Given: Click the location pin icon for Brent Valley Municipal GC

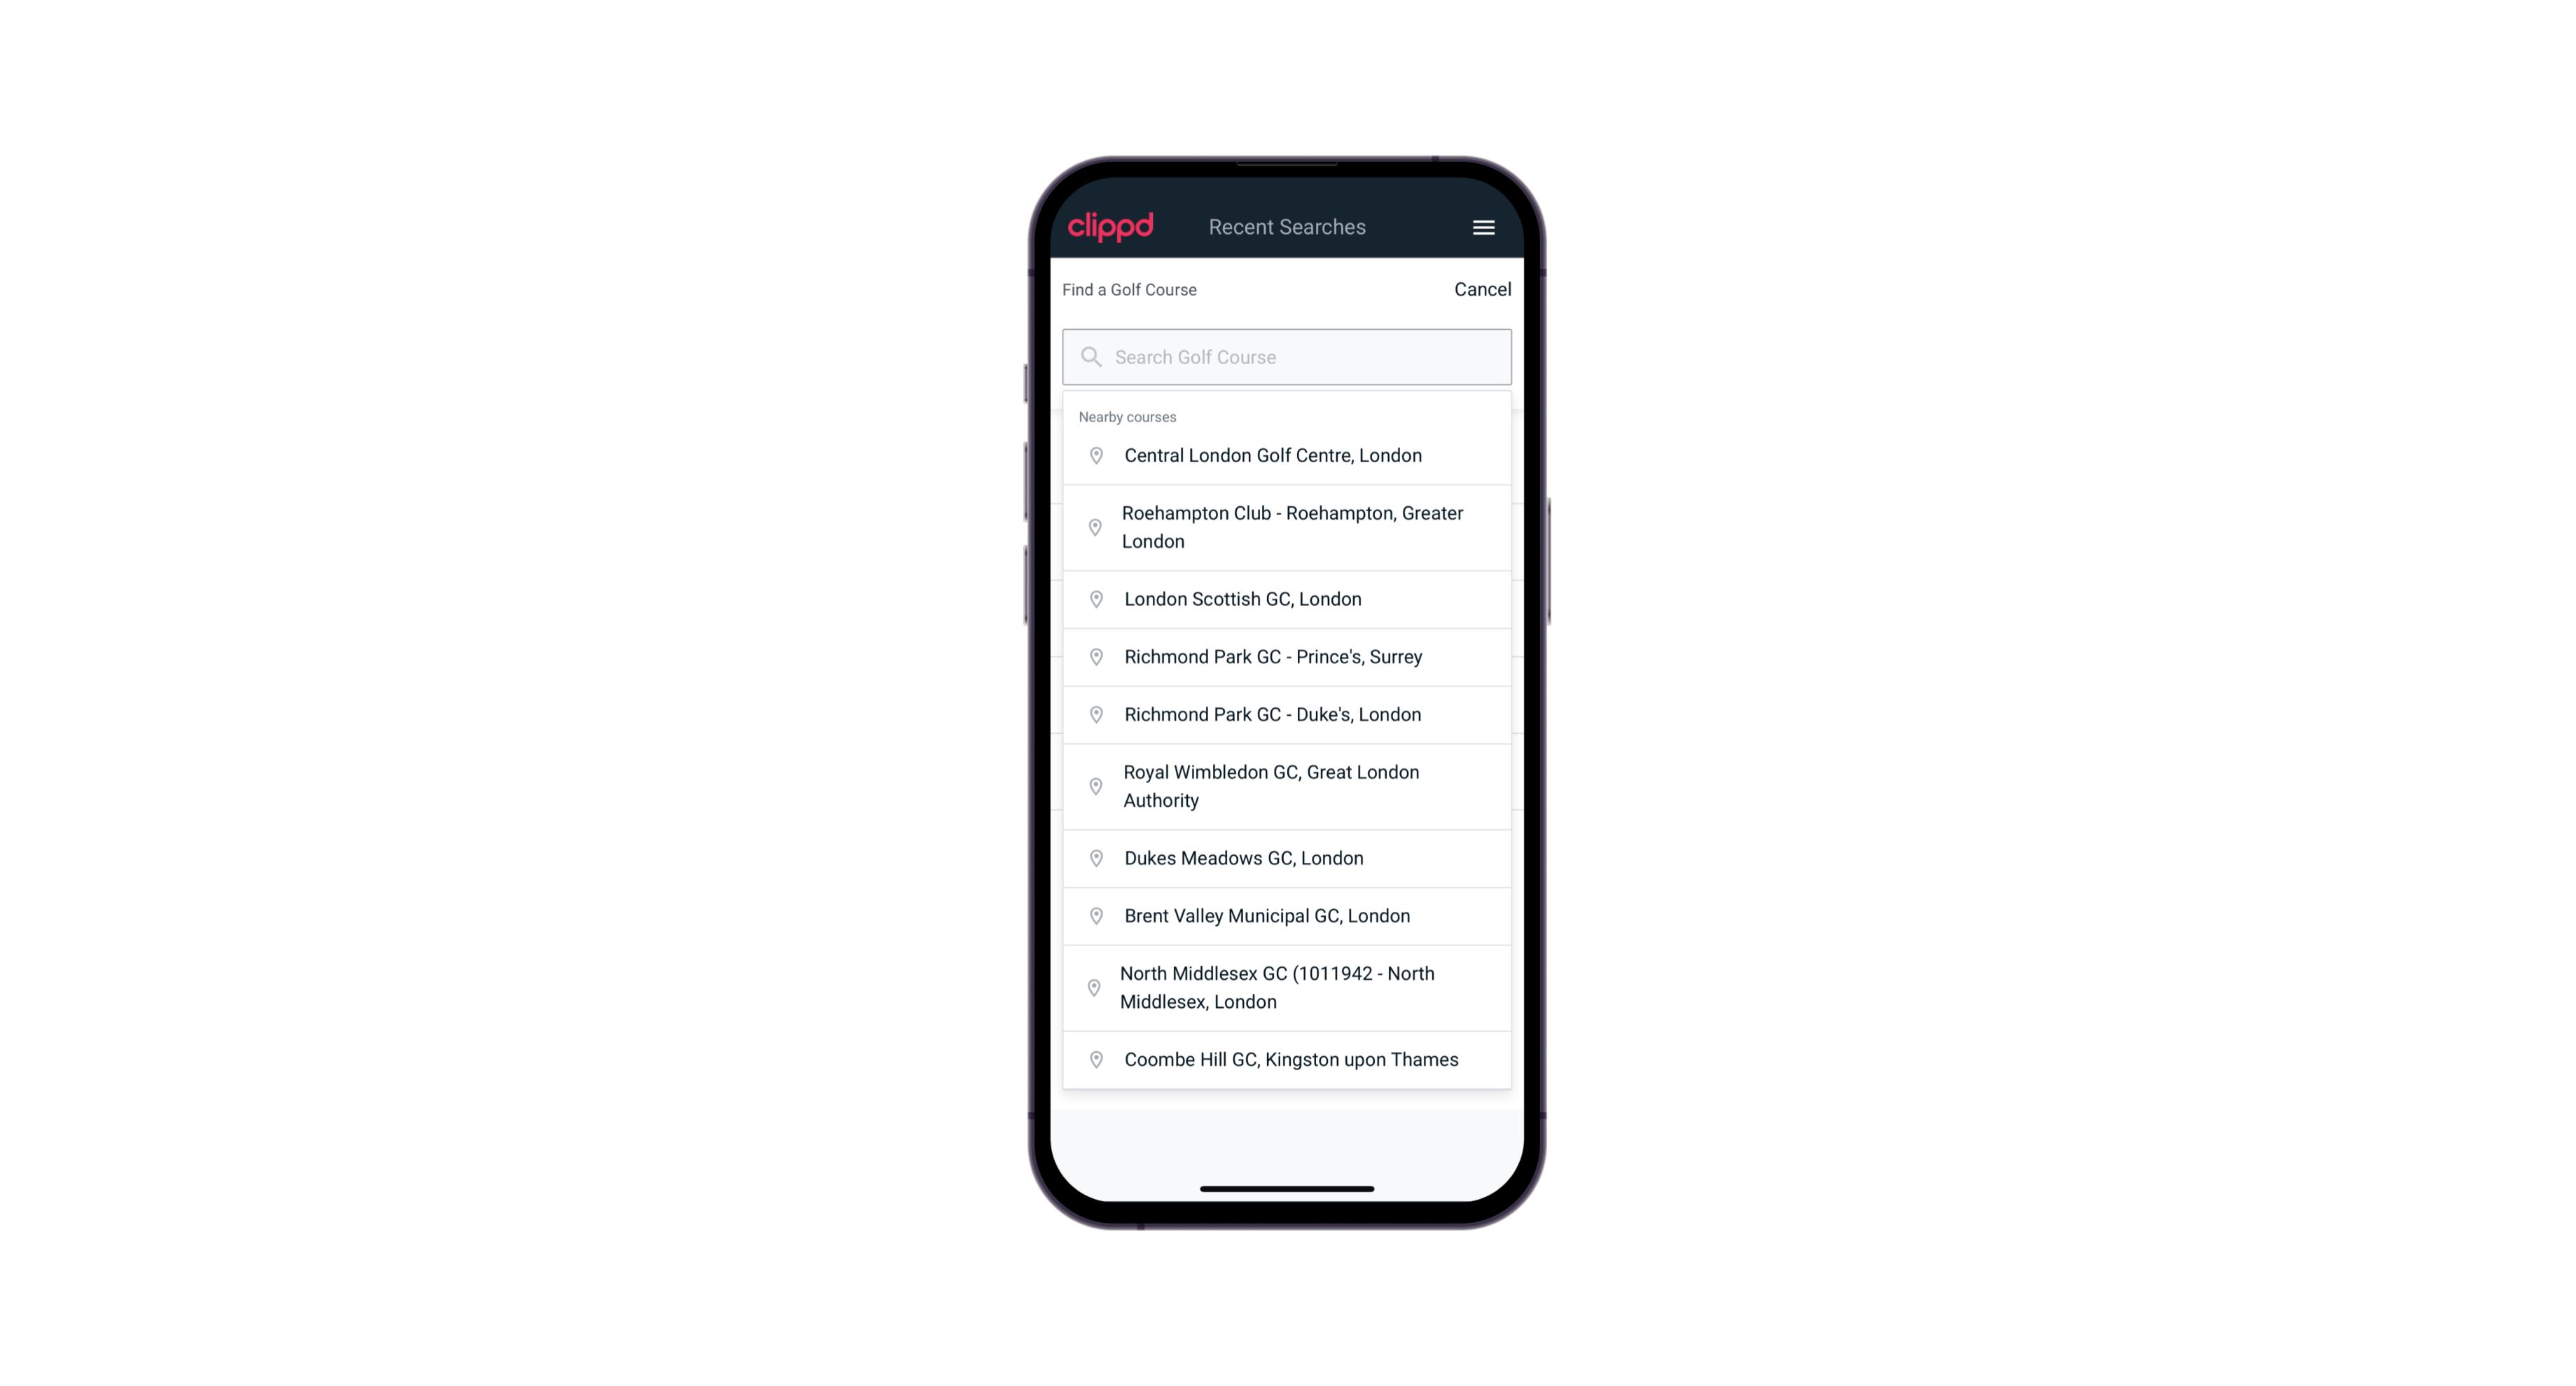Looking at the screenshot, I should point(1093,915).
